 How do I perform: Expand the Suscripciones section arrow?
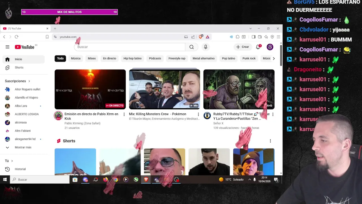pos(29,81)
